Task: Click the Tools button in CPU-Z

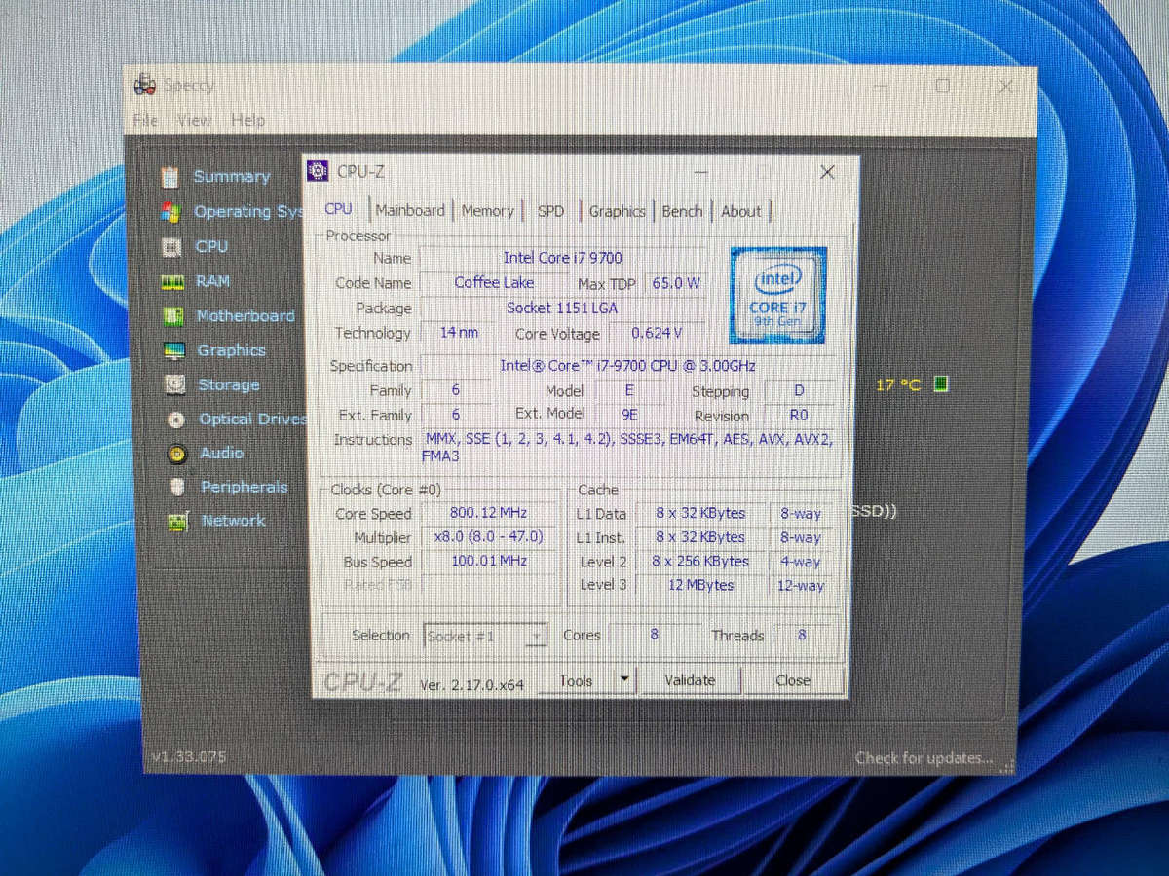Action: coord(576,680)
